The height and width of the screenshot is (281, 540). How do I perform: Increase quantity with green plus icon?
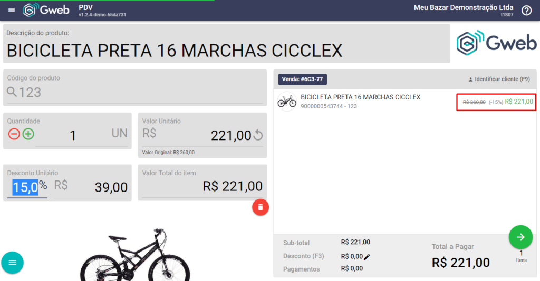28,134
